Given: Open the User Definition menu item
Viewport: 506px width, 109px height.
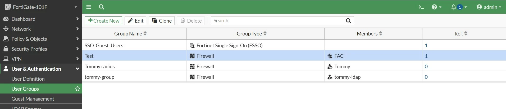Looking at the screenshot, I should click(41, 79).
